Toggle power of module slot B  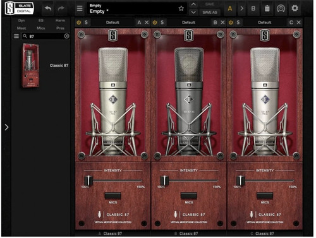[x=155, y=22]
